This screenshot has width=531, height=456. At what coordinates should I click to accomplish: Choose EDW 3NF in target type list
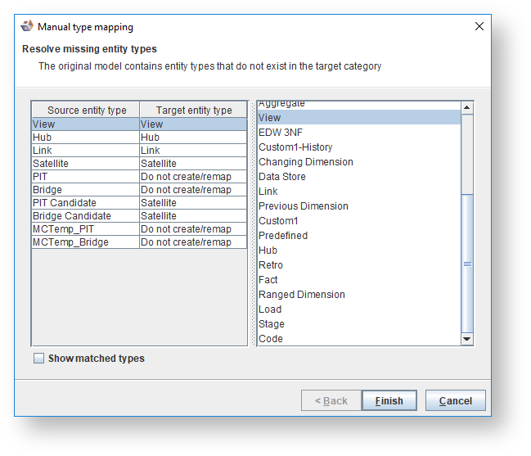pos(359,133)
